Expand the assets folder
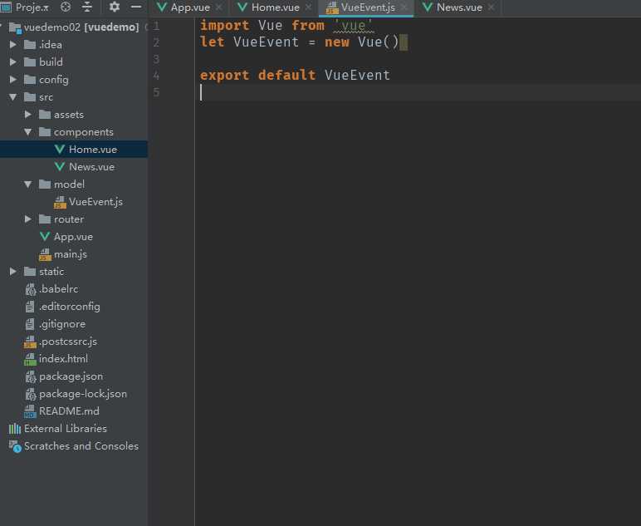 tap(27, 114)
